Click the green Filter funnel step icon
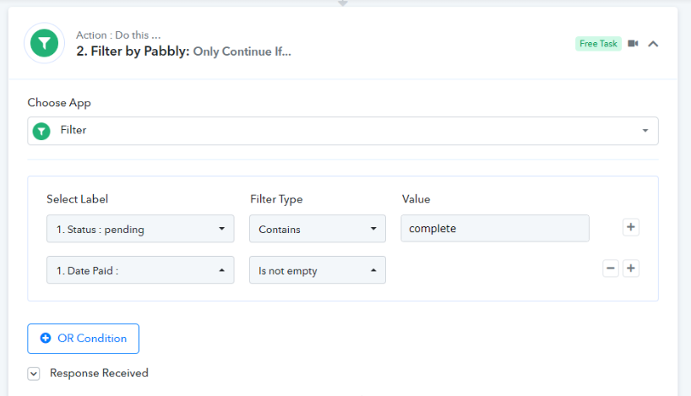The width and height of the screenshot is (691, 396). (x=44, y=43)
